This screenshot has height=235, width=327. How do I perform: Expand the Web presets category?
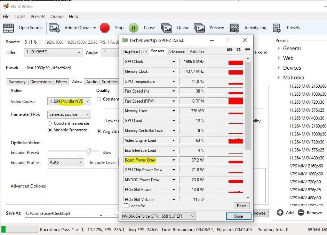point(279,58)
